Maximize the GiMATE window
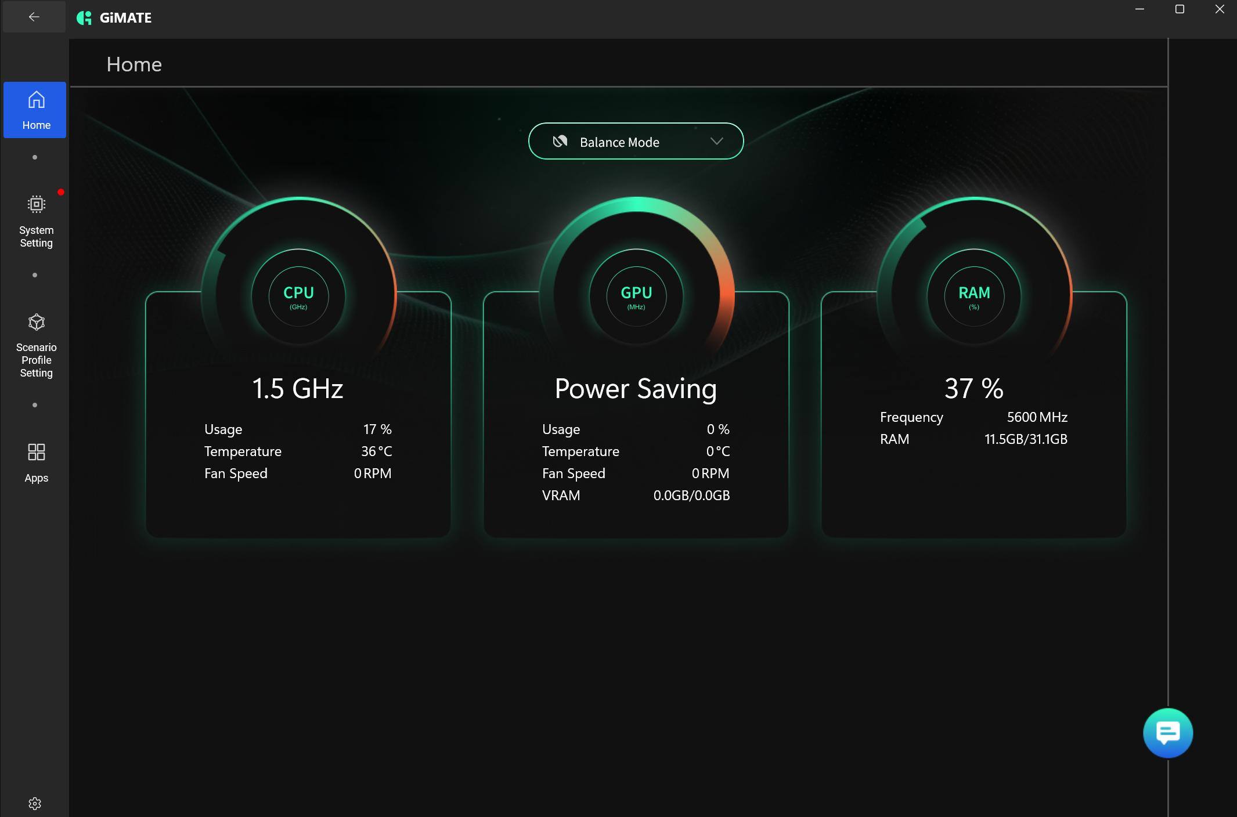 [1179, 9]
